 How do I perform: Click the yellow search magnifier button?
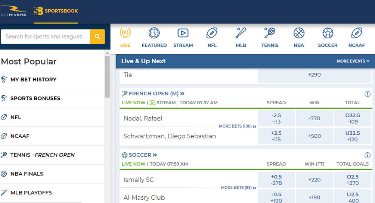(x=97, y=37)
